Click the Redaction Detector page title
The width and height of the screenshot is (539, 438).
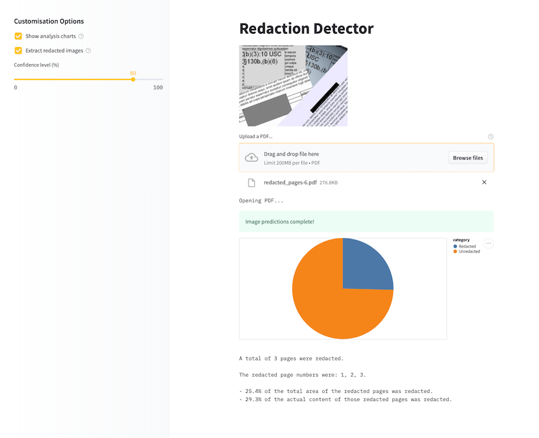306,28
